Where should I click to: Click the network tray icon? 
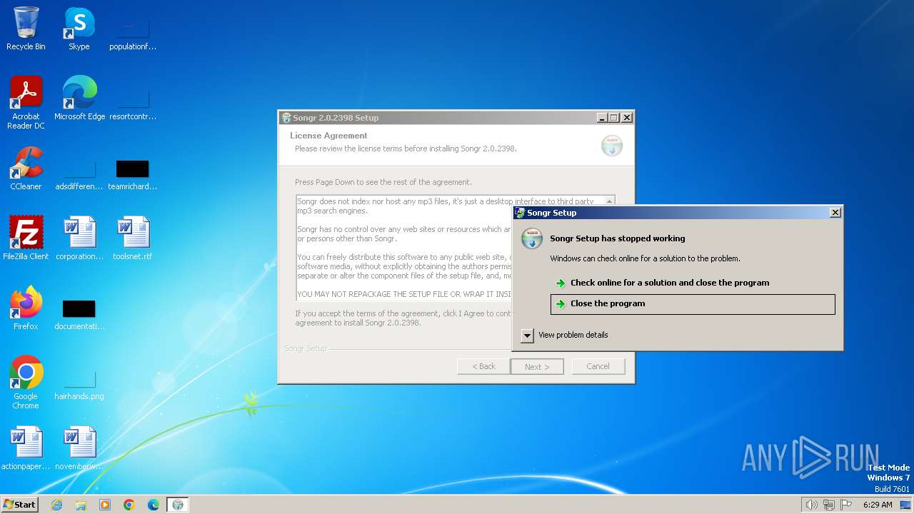(829, 505)
